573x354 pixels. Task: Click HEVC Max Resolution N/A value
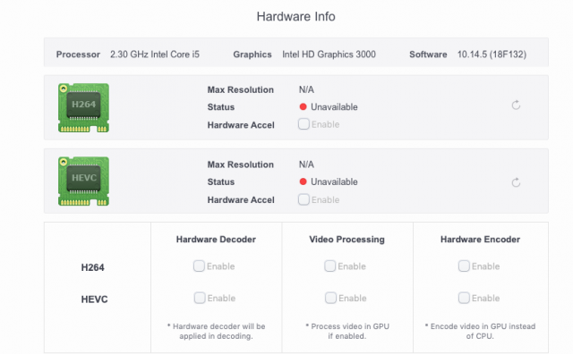coord(306,164)
